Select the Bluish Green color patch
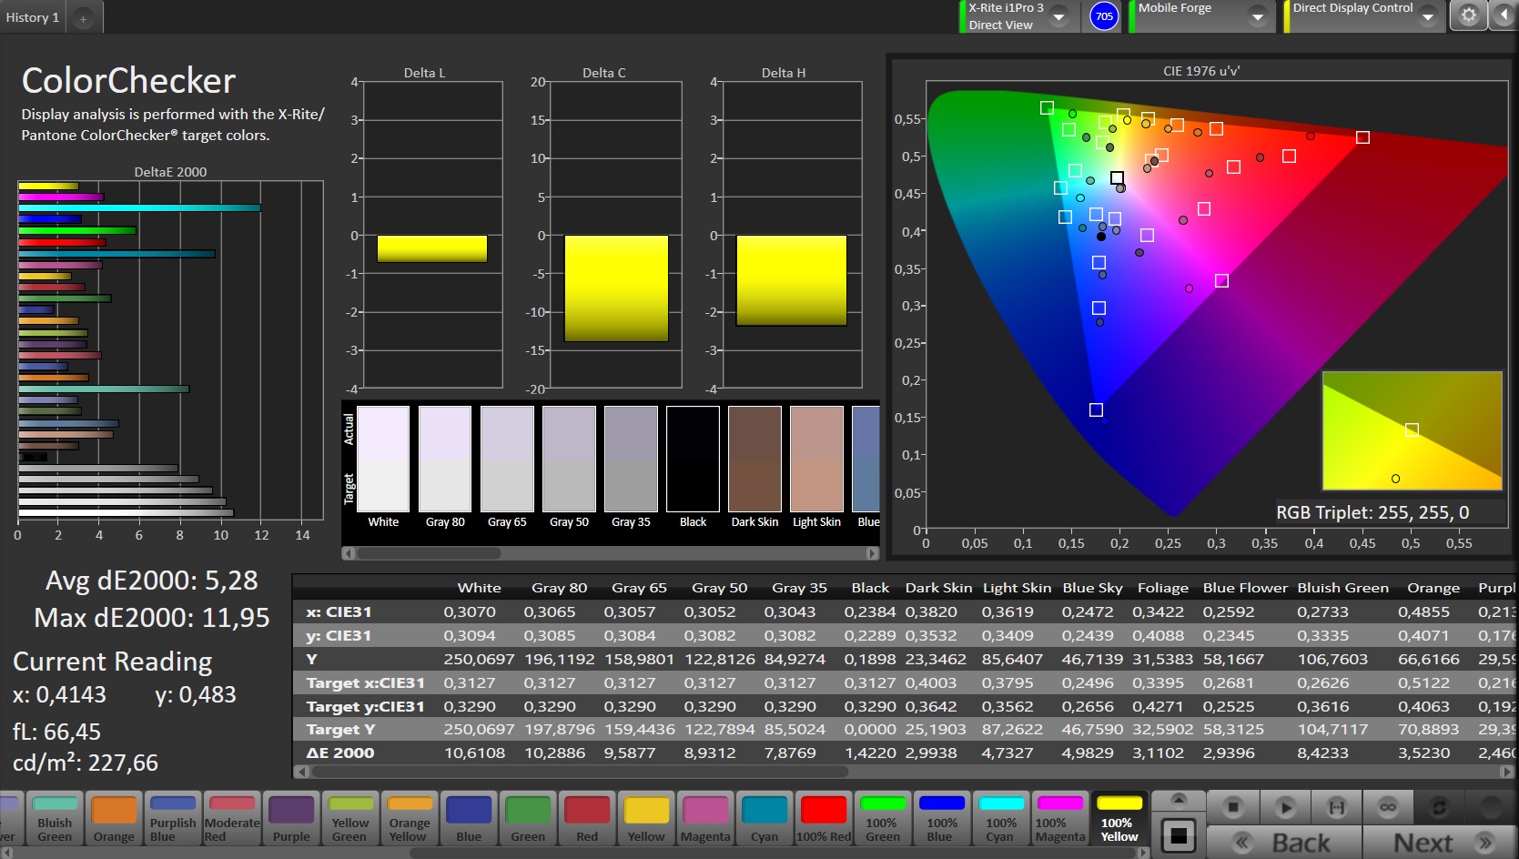The image size is (1519, 859). click(x=55, y=817)
